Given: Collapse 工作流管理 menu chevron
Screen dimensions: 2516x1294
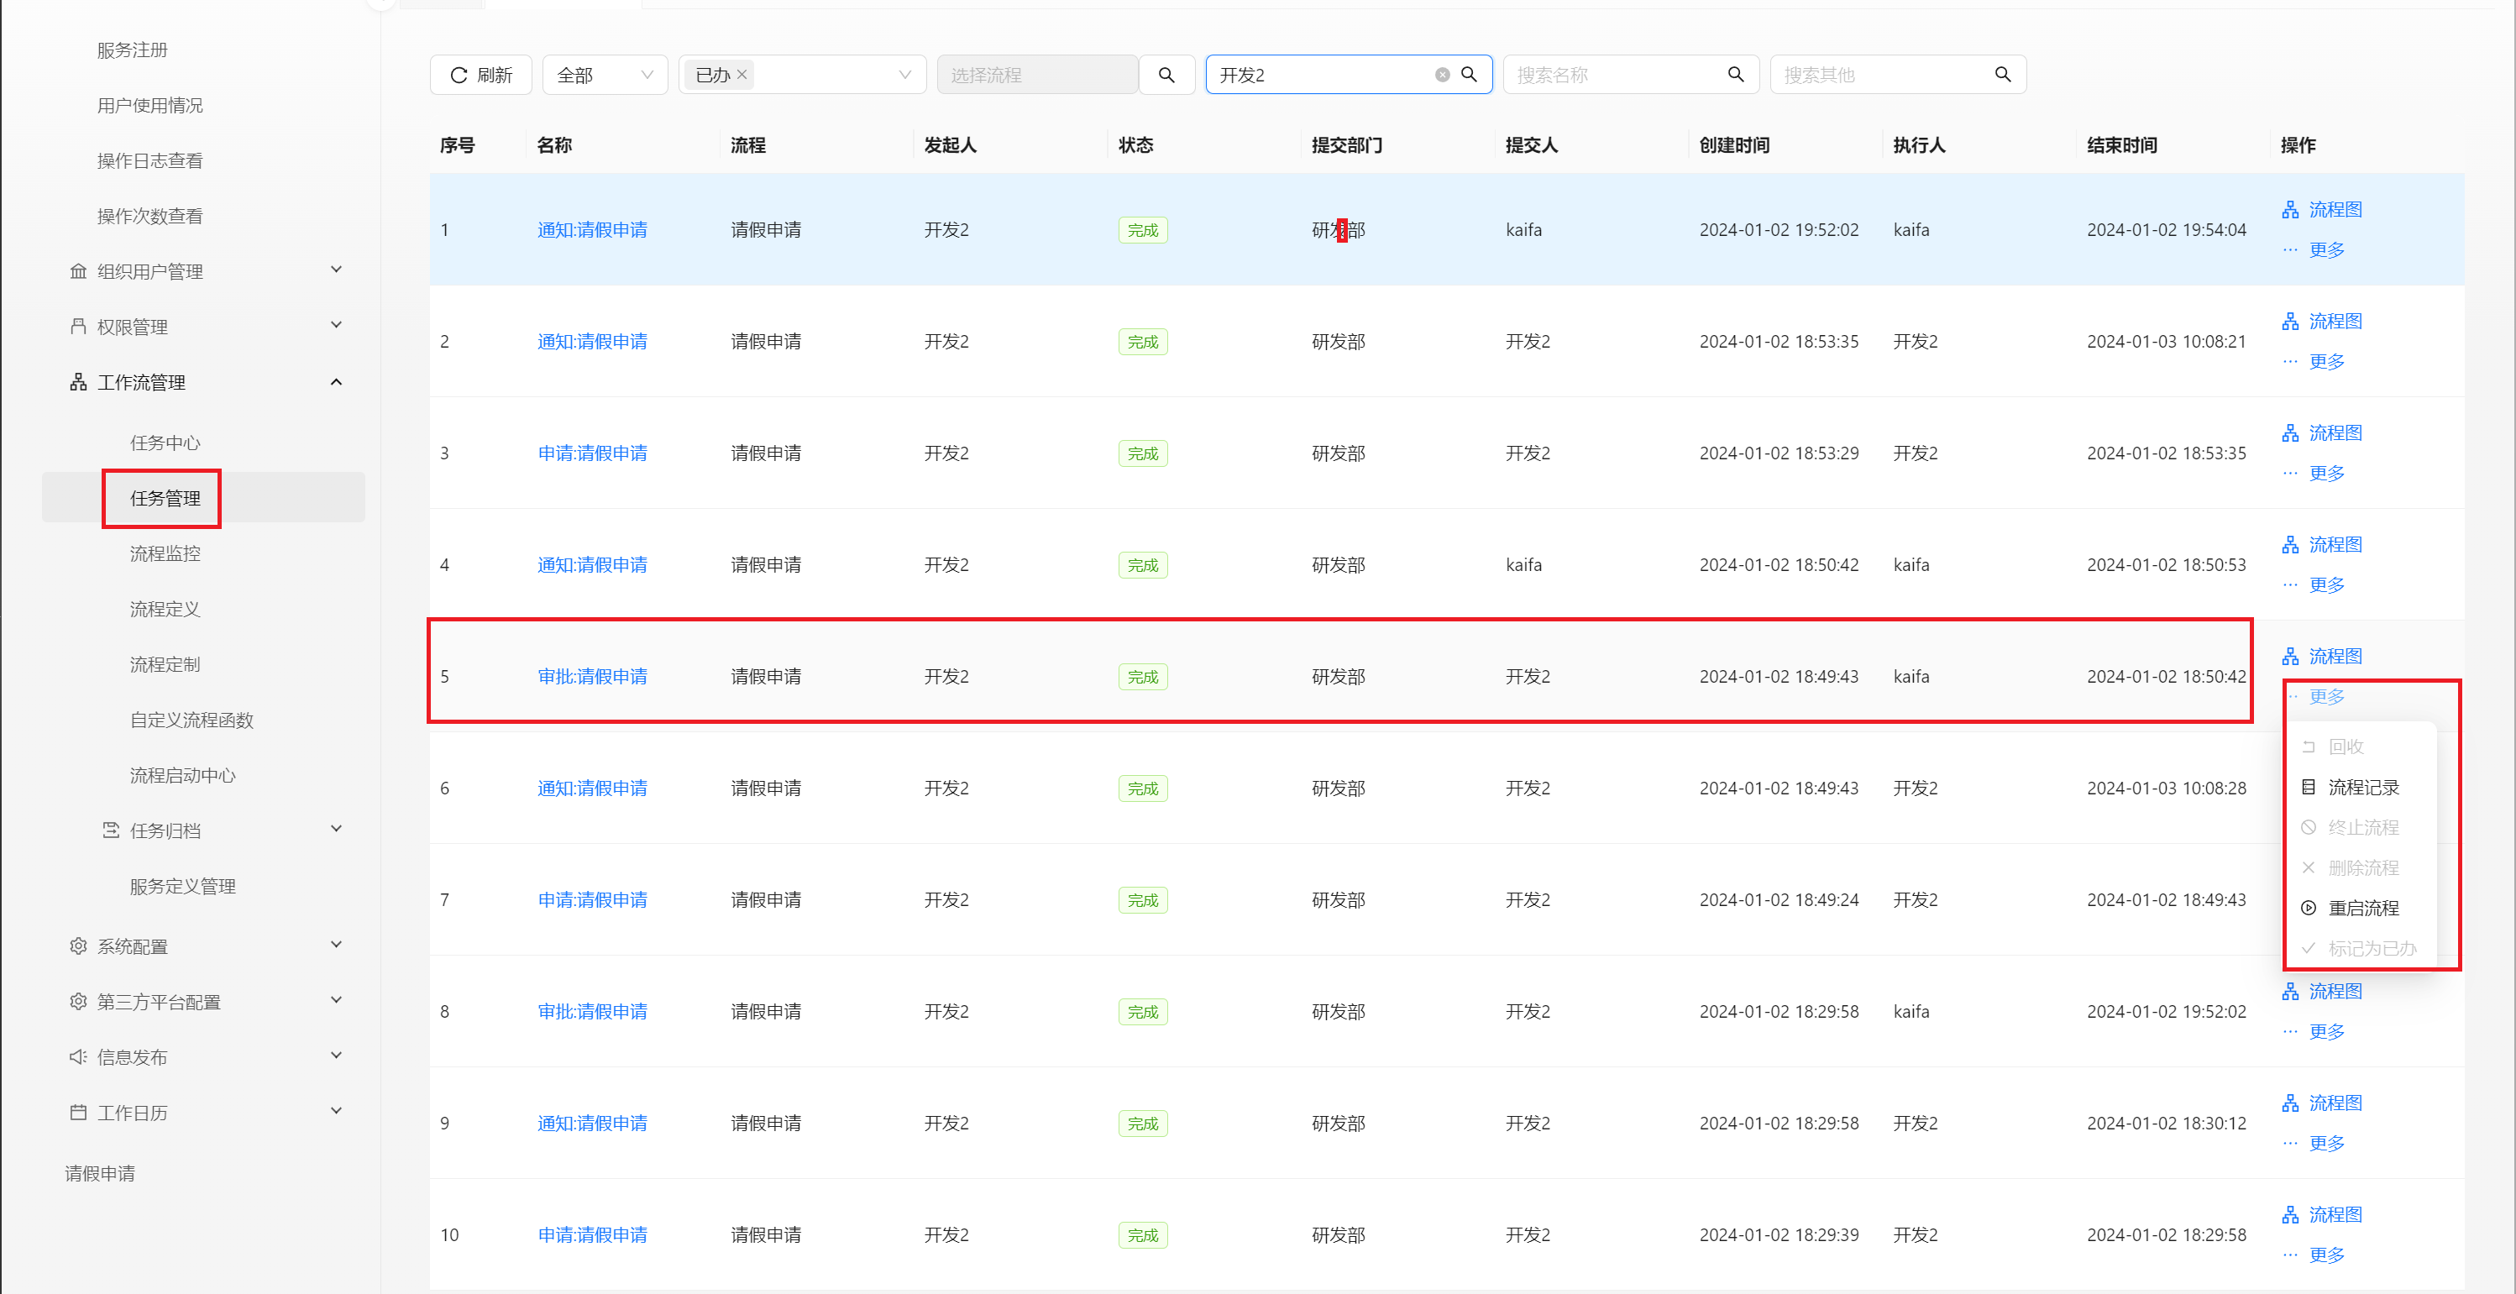Looking at the screenshot, I should 336,382.
